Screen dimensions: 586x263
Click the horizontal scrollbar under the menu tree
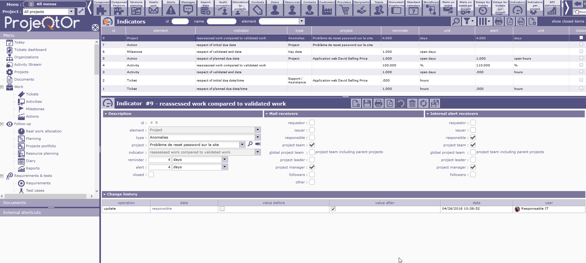point(46,196)
